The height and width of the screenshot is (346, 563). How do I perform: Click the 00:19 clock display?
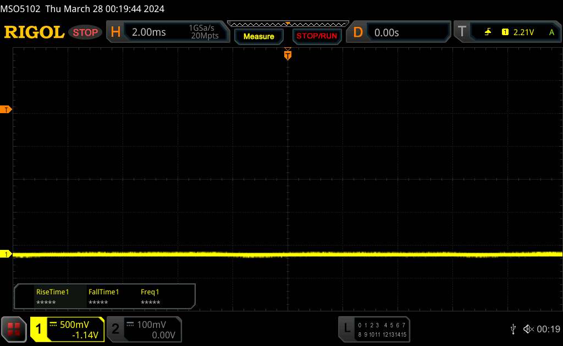click(548, 329)
